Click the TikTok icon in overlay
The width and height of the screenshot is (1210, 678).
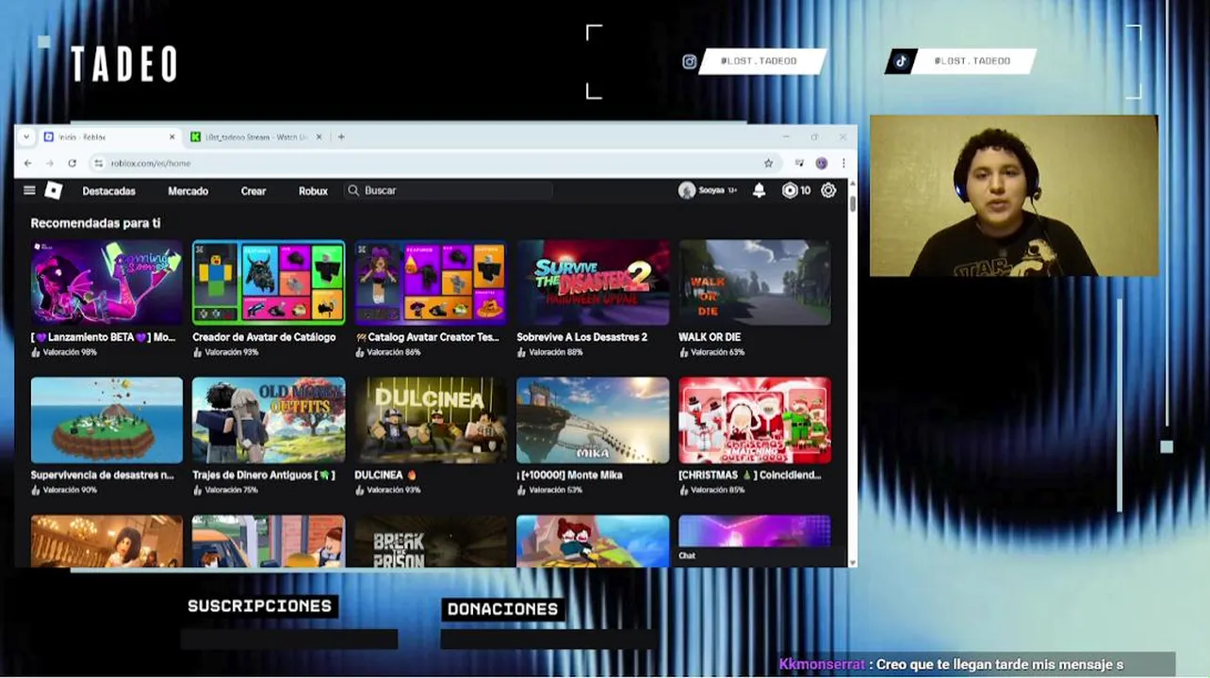[x=901, y=61]
